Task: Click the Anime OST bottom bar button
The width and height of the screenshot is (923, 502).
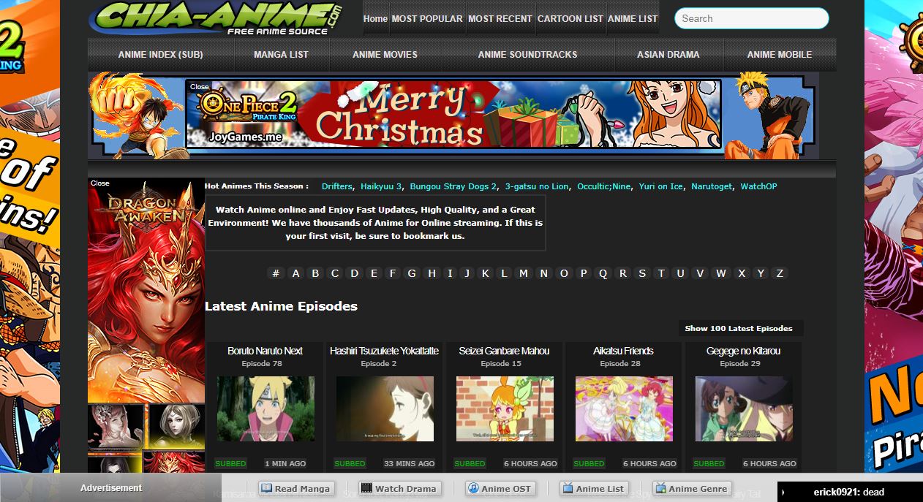Action: (500, 489)
